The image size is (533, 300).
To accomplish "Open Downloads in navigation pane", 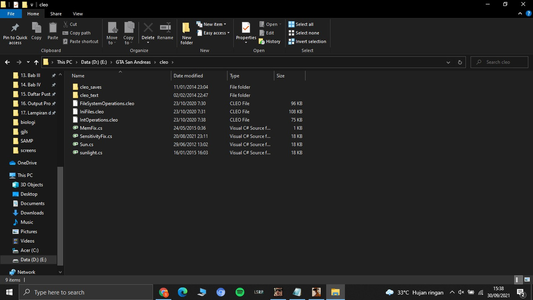I will pyautogui.click(x=32, y=213).
